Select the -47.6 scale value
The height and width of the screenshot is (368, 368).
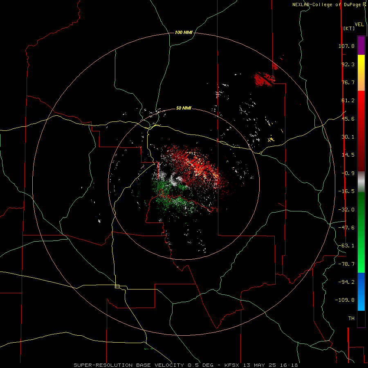(x=346, y=228)
